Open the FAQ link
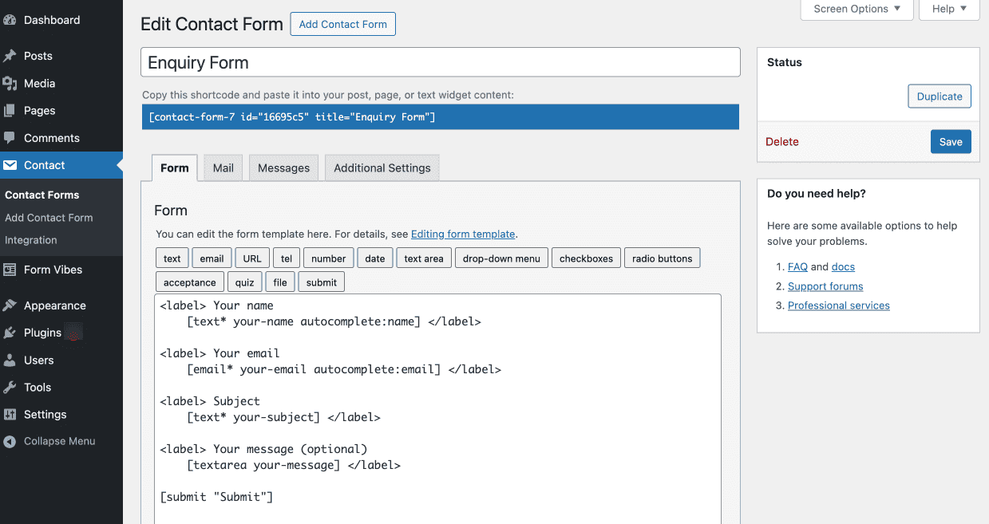The height and width of the screenshot is (524, 989). click(797, 267)
